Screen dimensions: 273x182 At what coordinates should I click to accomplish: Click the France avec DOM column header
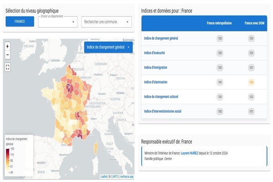point(254,23)
